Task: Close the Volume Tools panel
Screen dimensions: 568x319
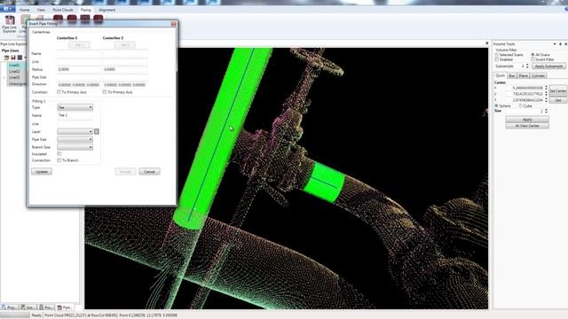Action: [565, 44]
